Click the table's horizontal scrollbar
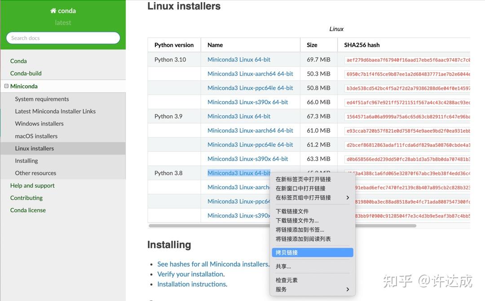 pyautogui.click(x=282, y=226)
